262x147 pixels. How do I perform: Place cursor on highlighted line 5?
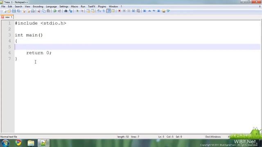pos(138,47)
